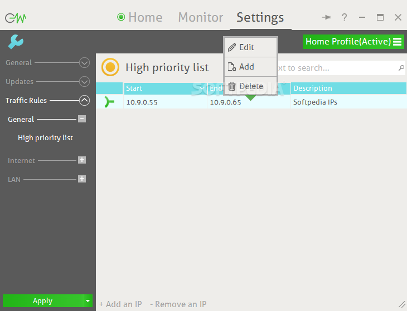The image size is (407, 311).
Task: Click the green status dot beside Home
Action: tap(121, 17)
